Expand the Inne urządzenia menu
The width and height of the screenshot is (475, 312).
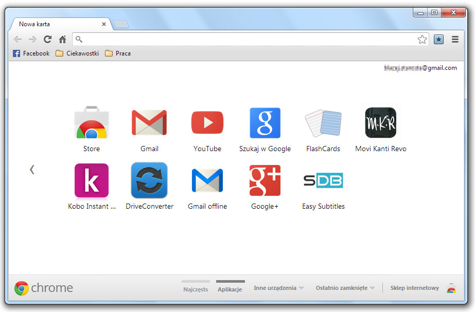click(x=279, y=288)
